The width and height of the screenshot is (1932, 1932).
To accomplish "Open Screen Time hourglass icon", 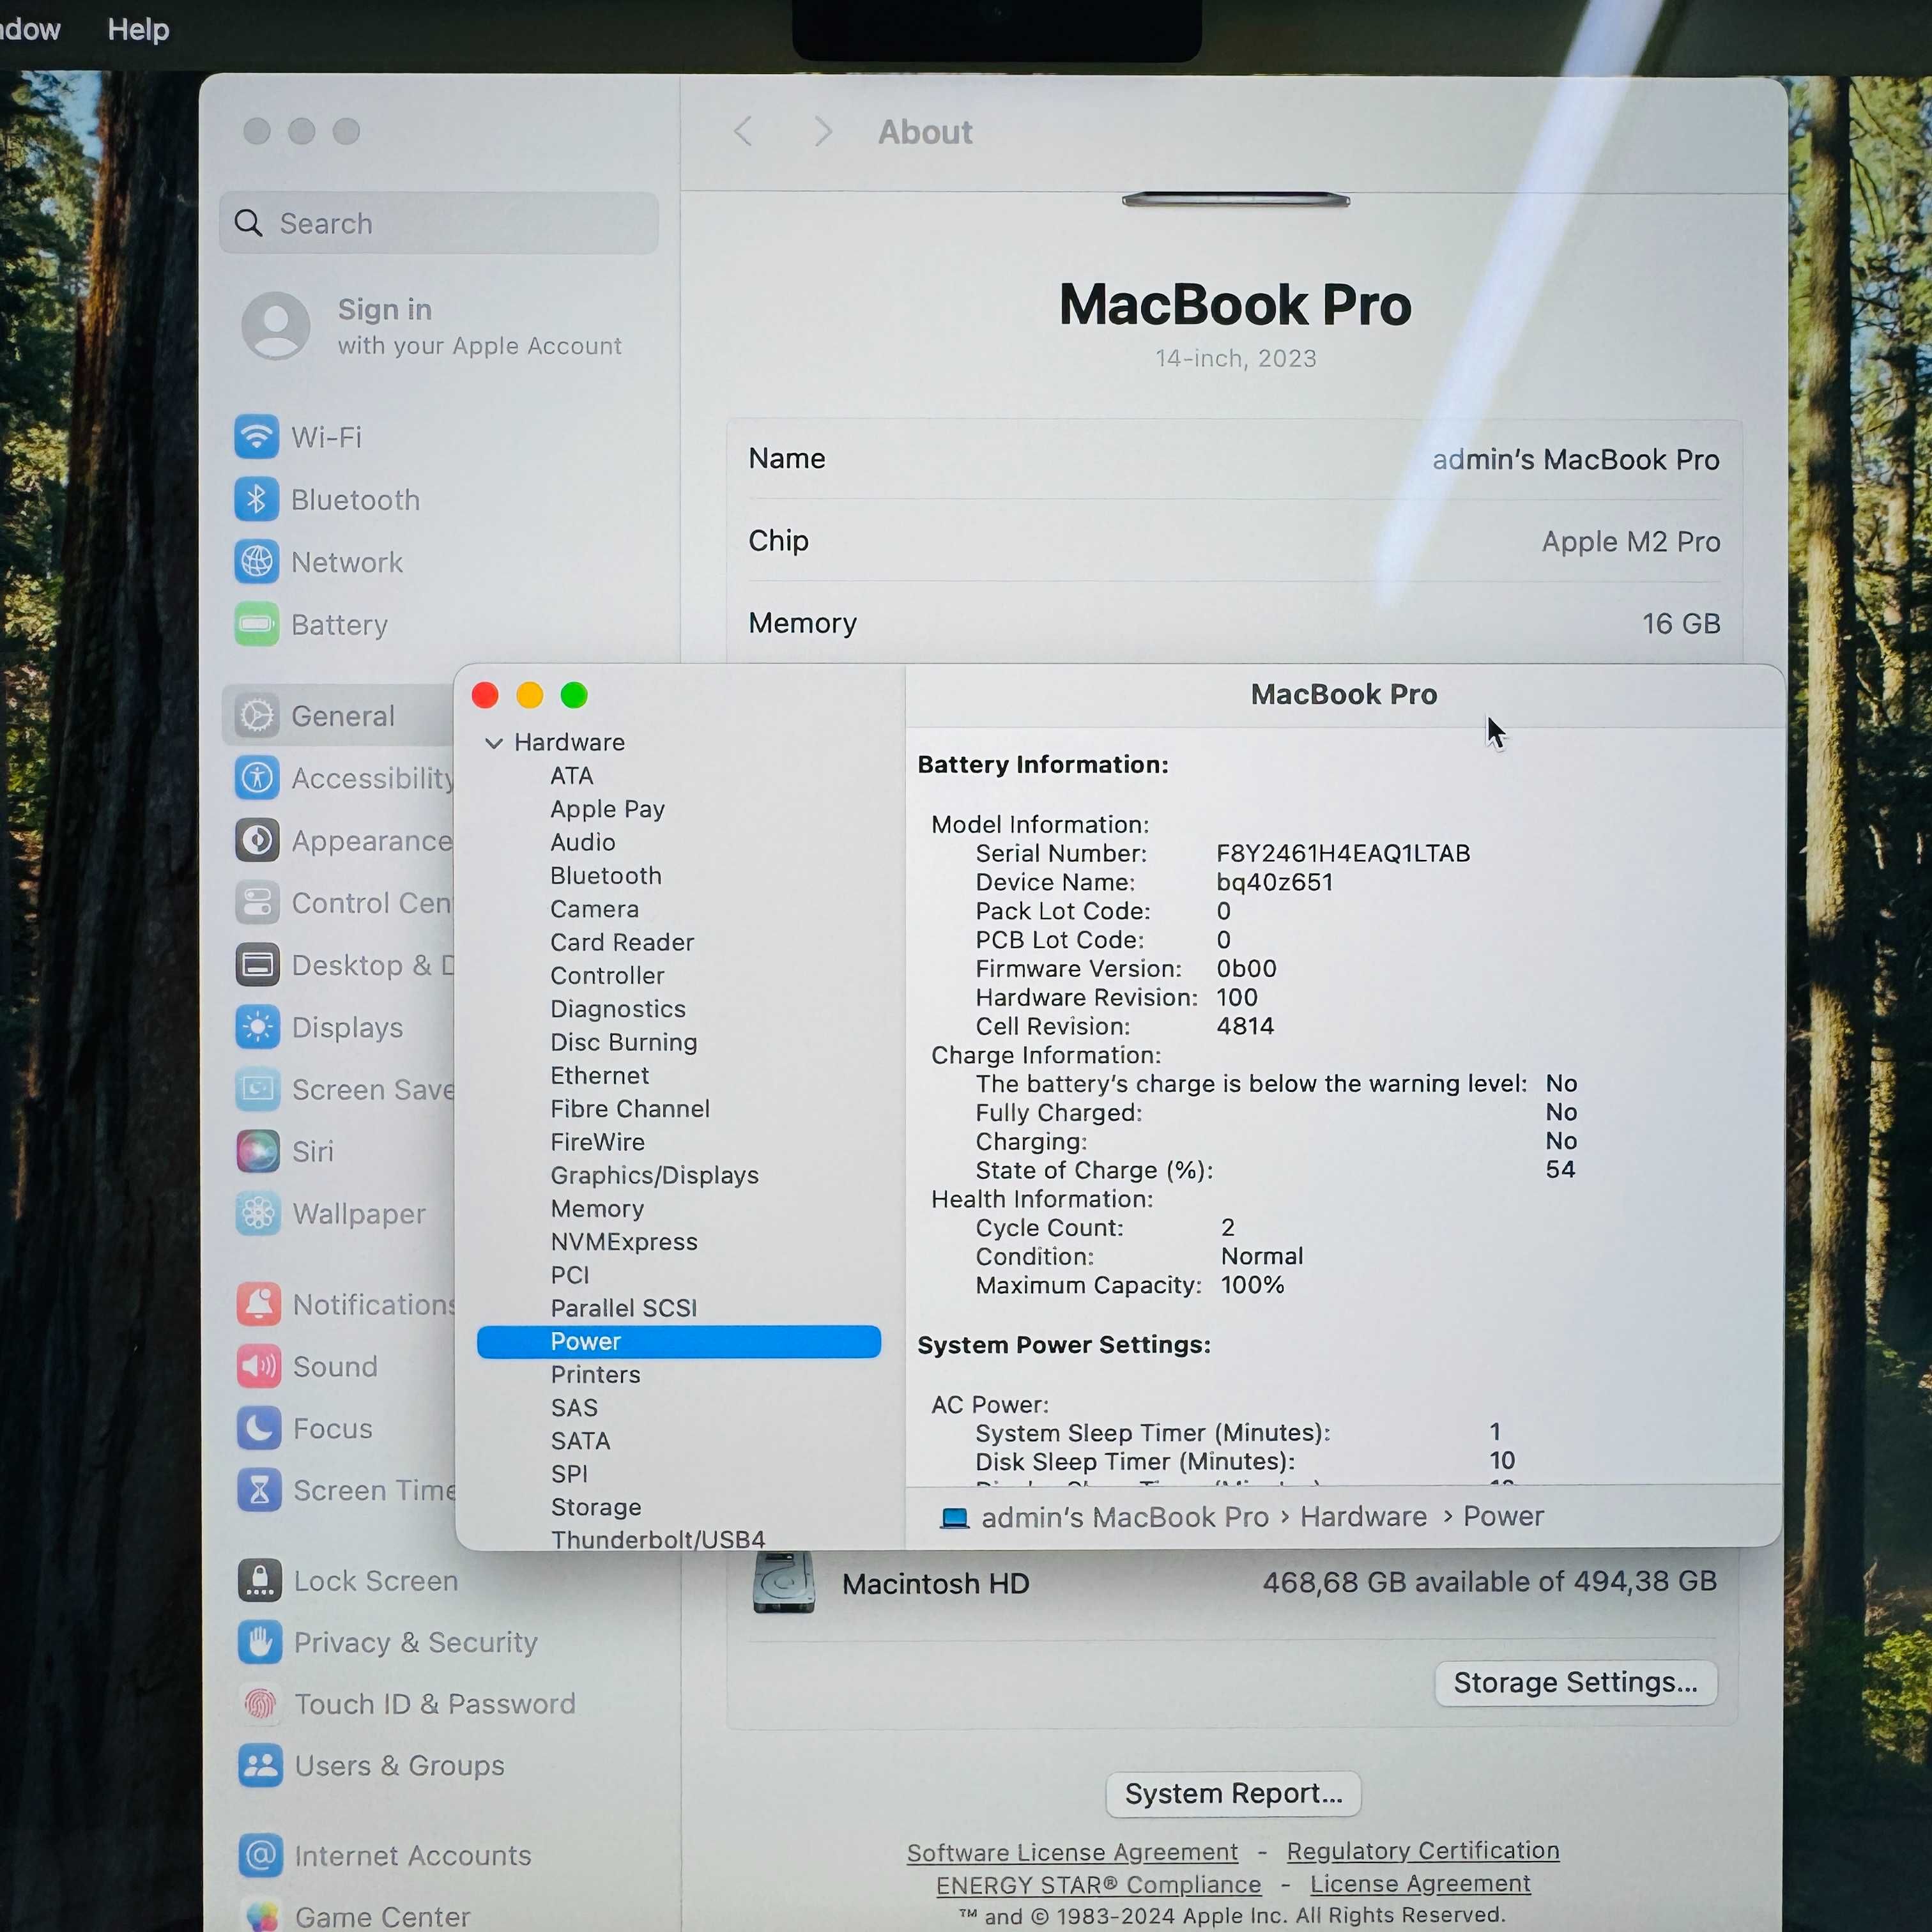I will (259, 1490).
